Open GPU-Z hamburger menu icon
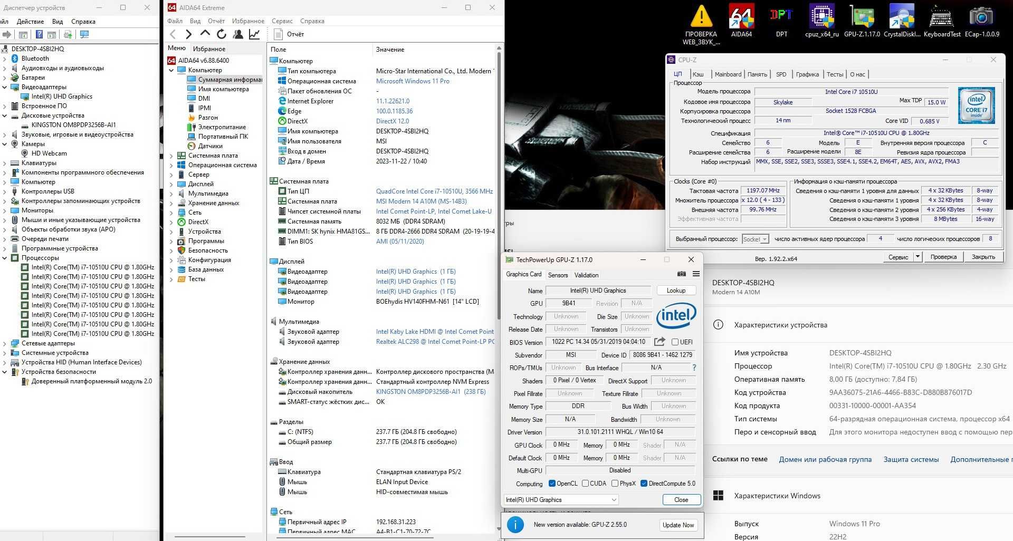This screenshot has height=541, width=1013. [x=696, y=274]
